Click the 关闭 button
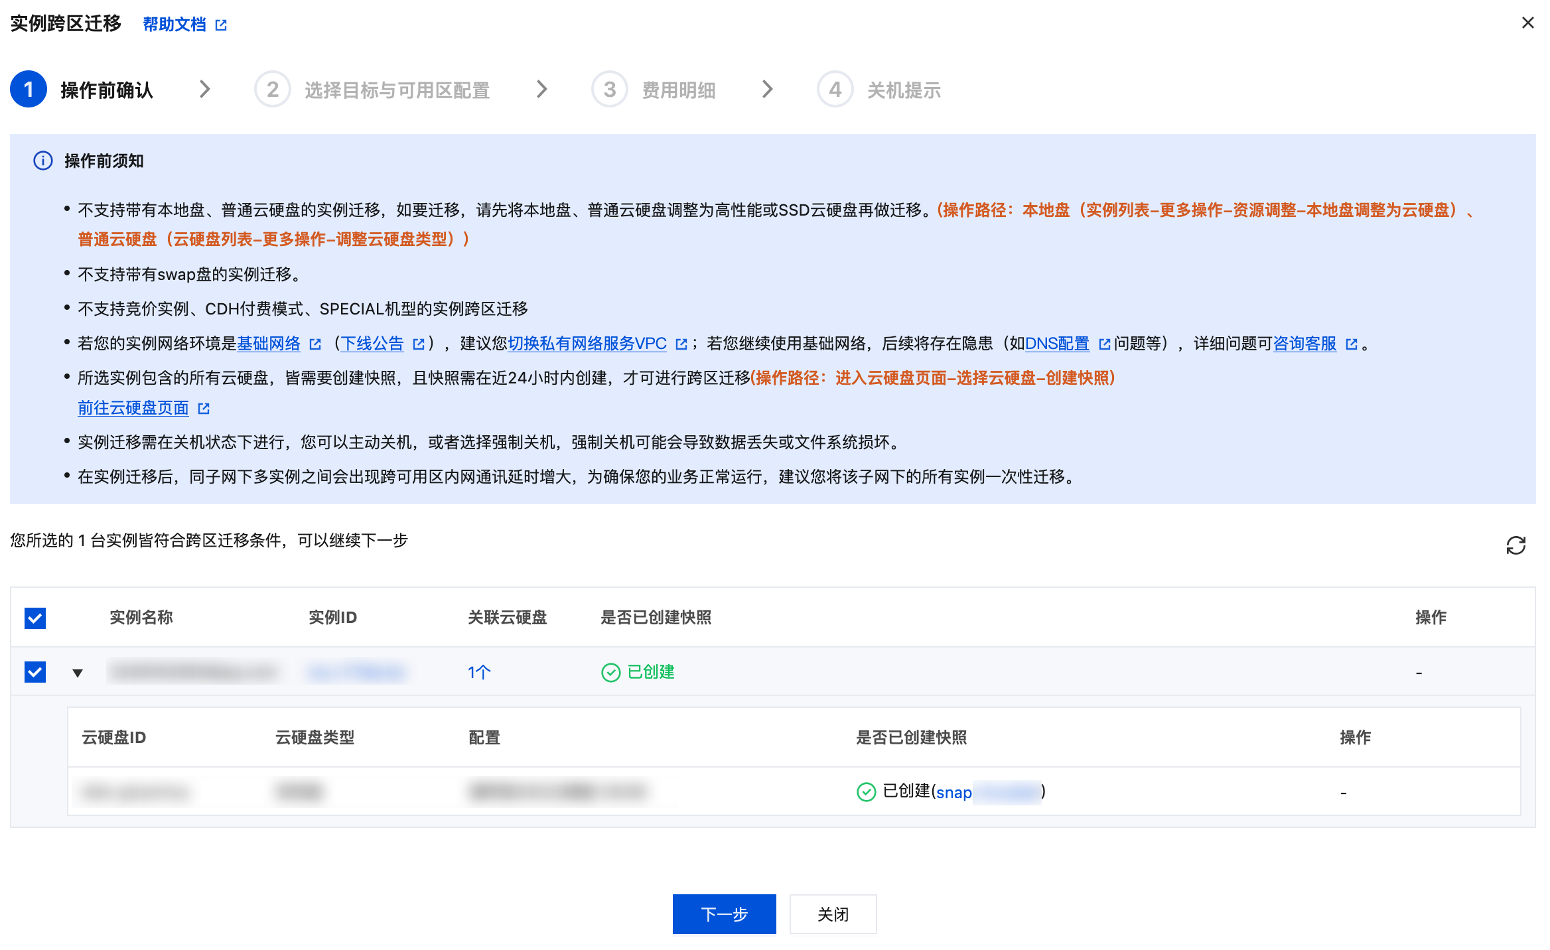Viewport: 1550px width, 950px height. 833,914
